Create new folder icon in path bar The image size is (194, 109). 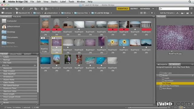point(188,13)
